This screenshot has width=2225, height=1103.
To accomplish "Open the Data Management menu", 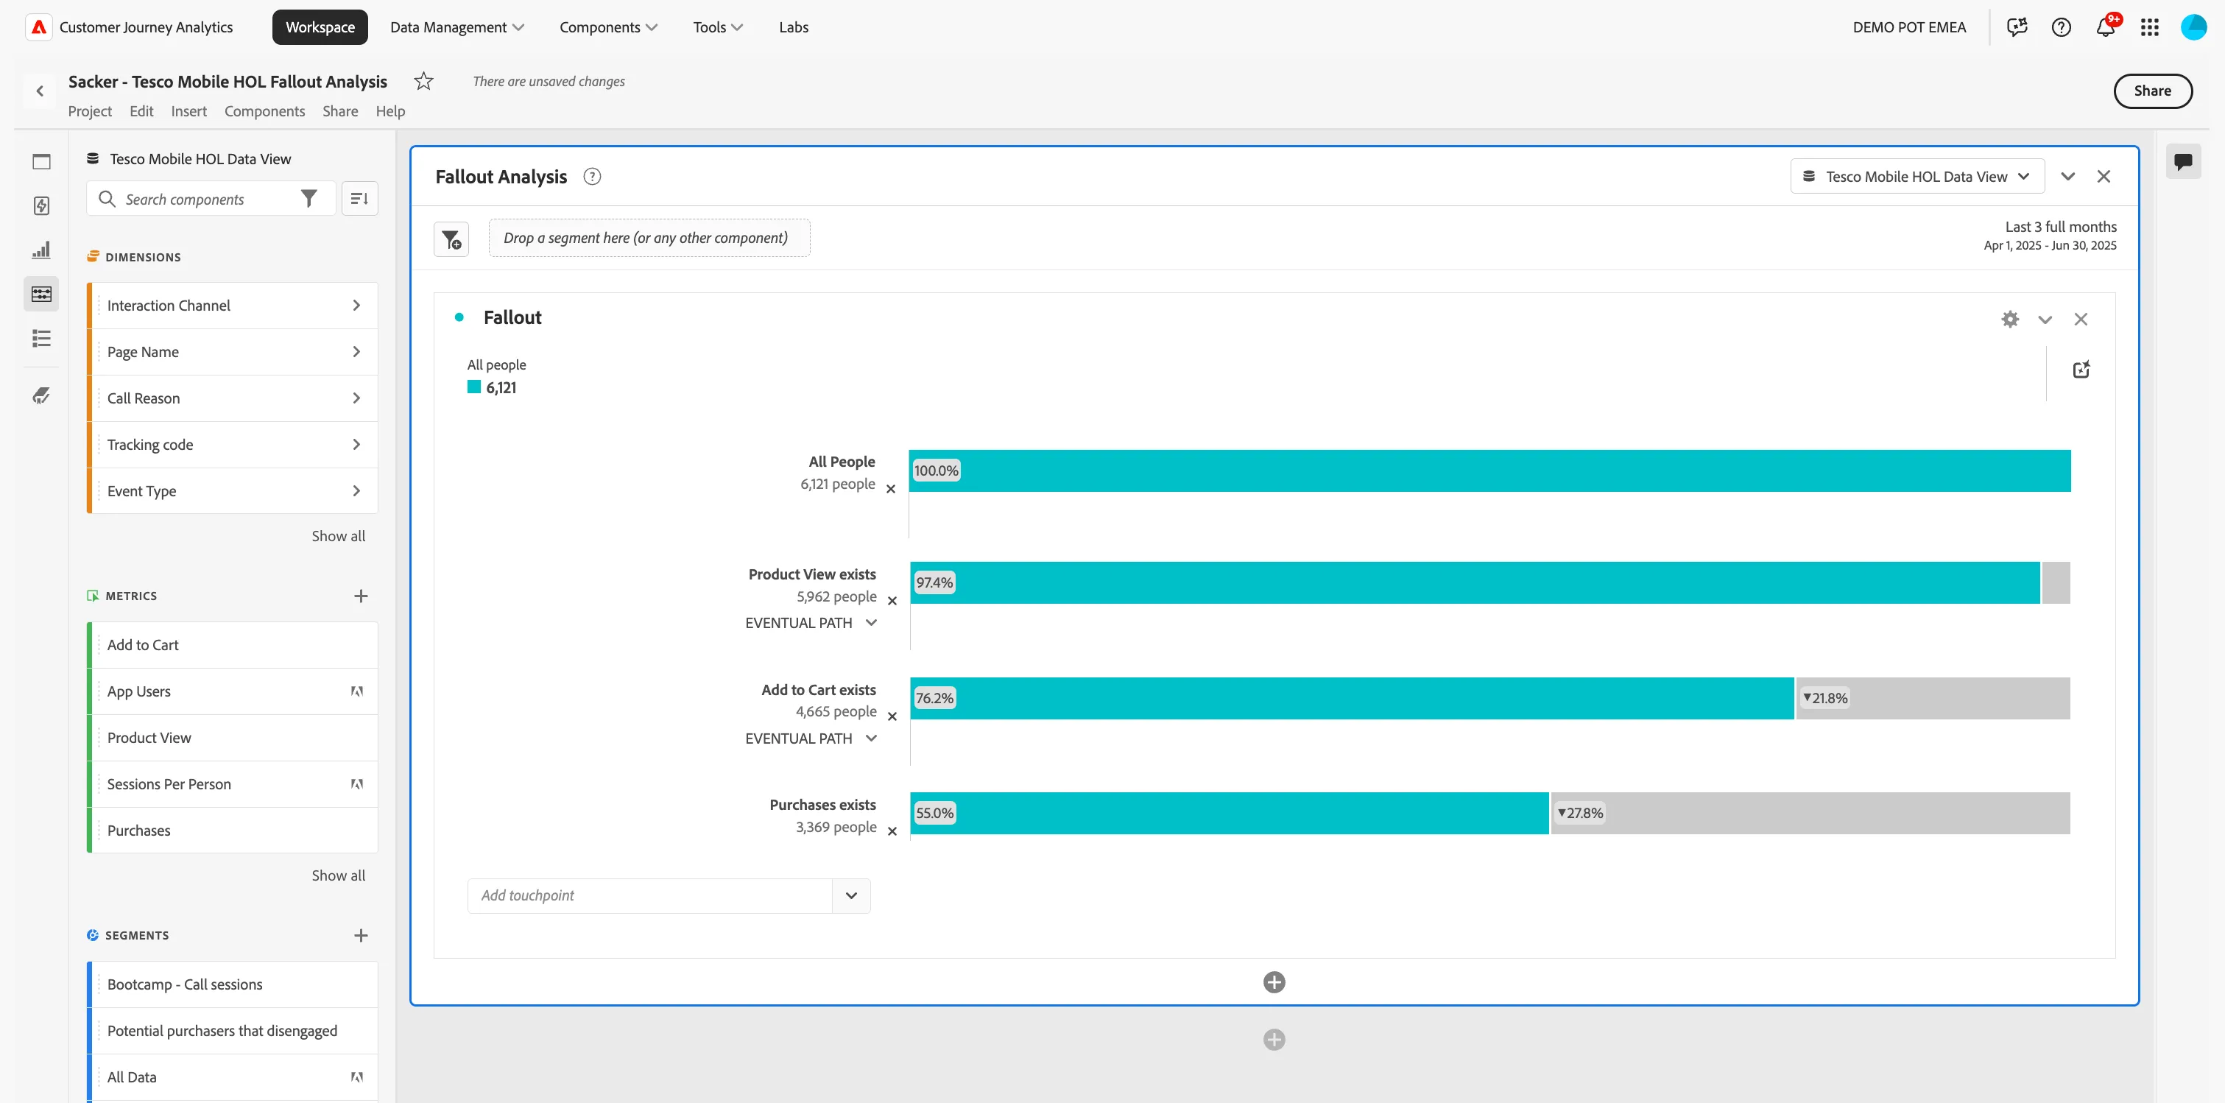I will 457,27.
